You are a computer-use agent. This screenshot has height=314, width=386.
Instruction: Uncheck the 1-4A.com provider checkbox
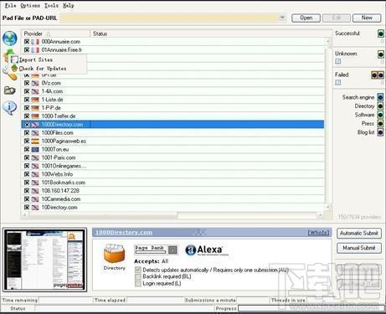pyautogui.click(x=27, y=91)
